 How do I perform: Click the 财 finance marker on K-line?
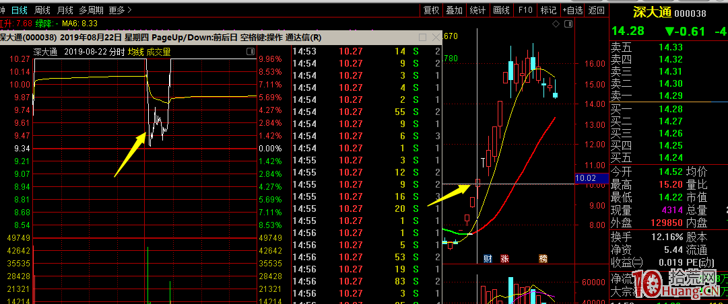pos(488,258)
